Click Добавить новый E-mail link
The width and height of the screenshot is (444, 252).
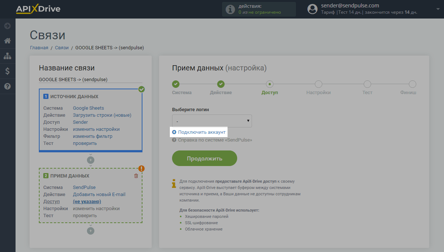tap(99, 195)
